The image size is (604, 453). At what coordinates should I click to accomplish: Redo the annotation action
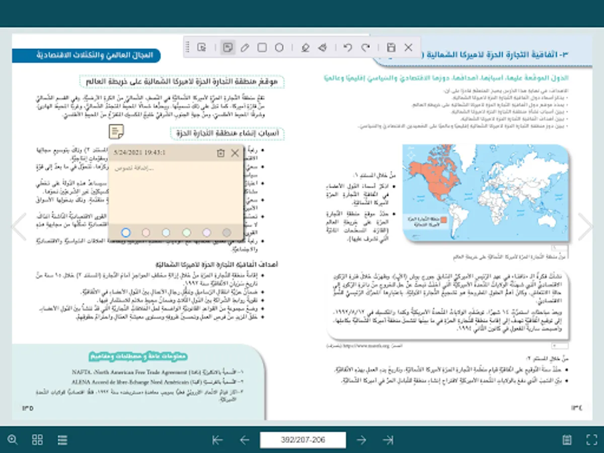pyautogui.click(x=365, y=48)
